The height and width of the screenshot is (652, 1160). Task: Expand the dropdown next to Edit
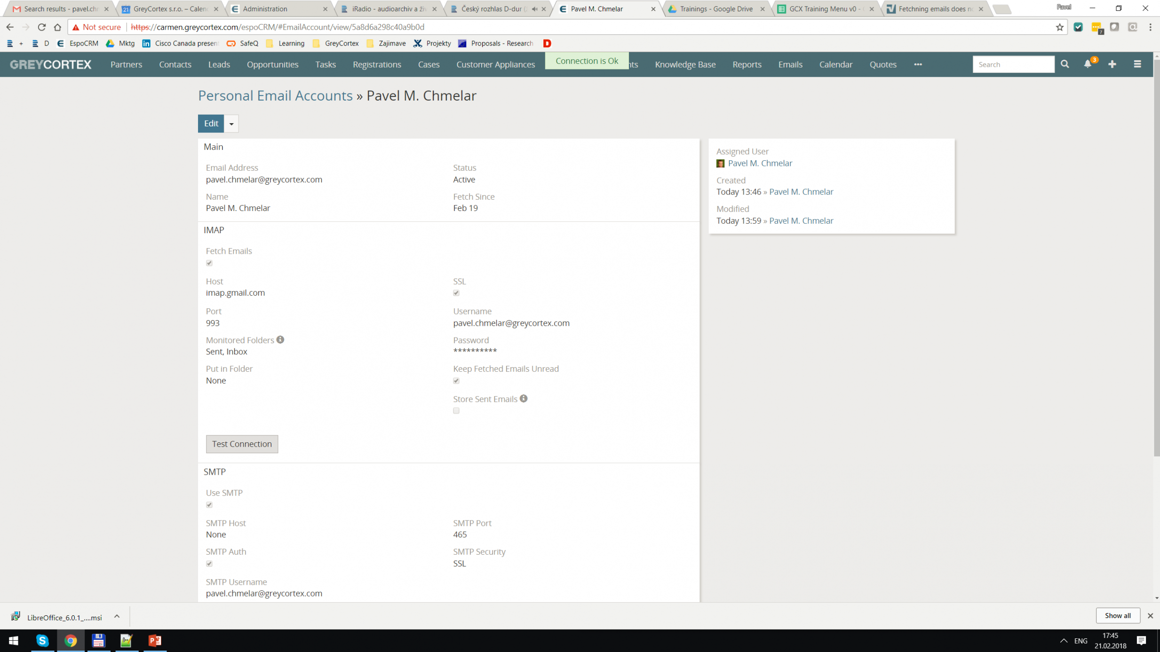[231, 124]
